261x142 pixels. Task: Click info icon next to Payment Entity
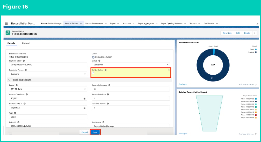24,61
